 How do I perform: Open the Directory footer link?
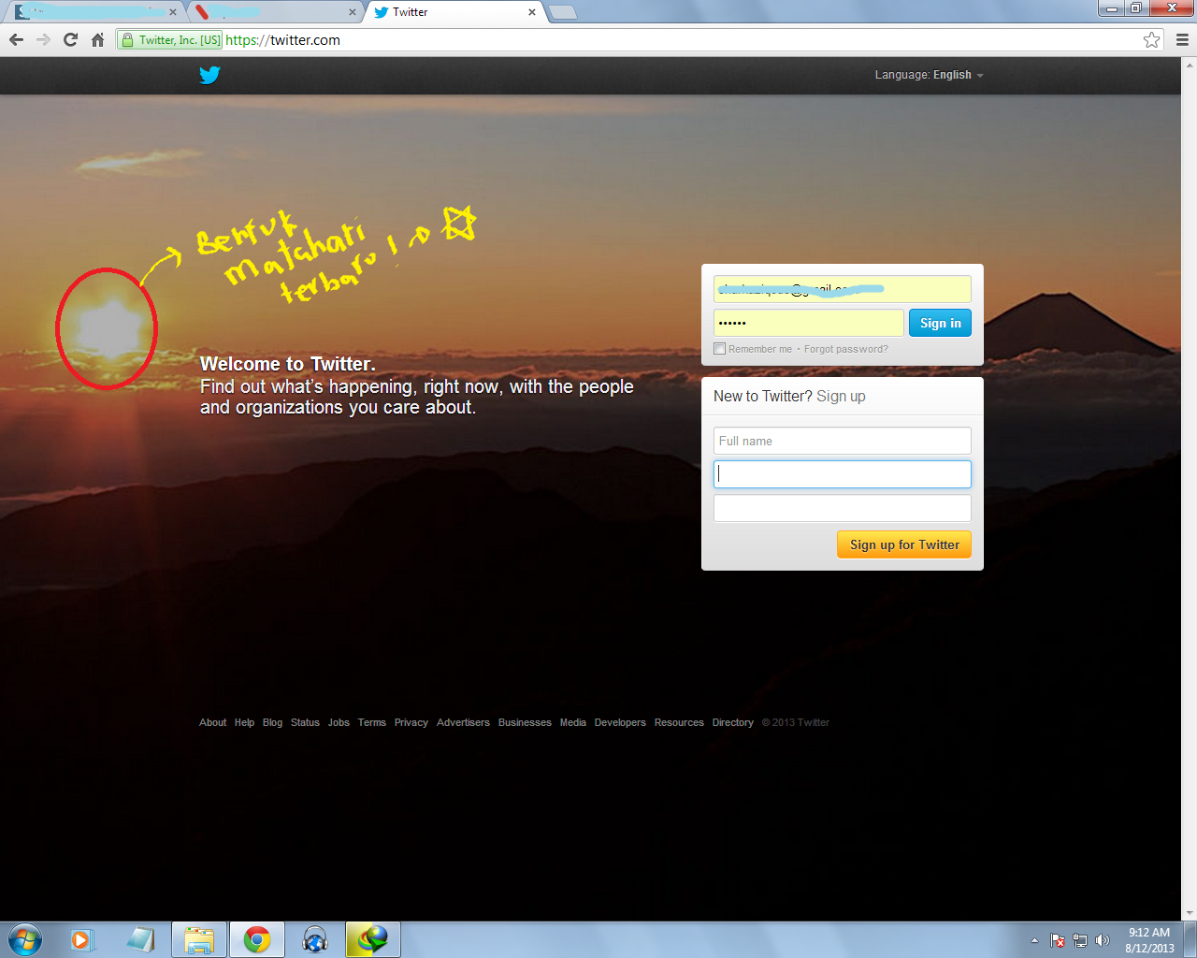click(x=732, y=722)
